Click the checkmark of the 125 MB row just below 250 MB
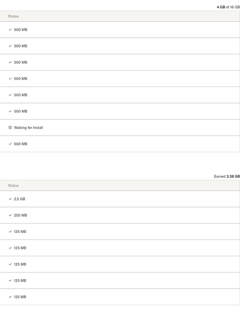 point(10,232)
